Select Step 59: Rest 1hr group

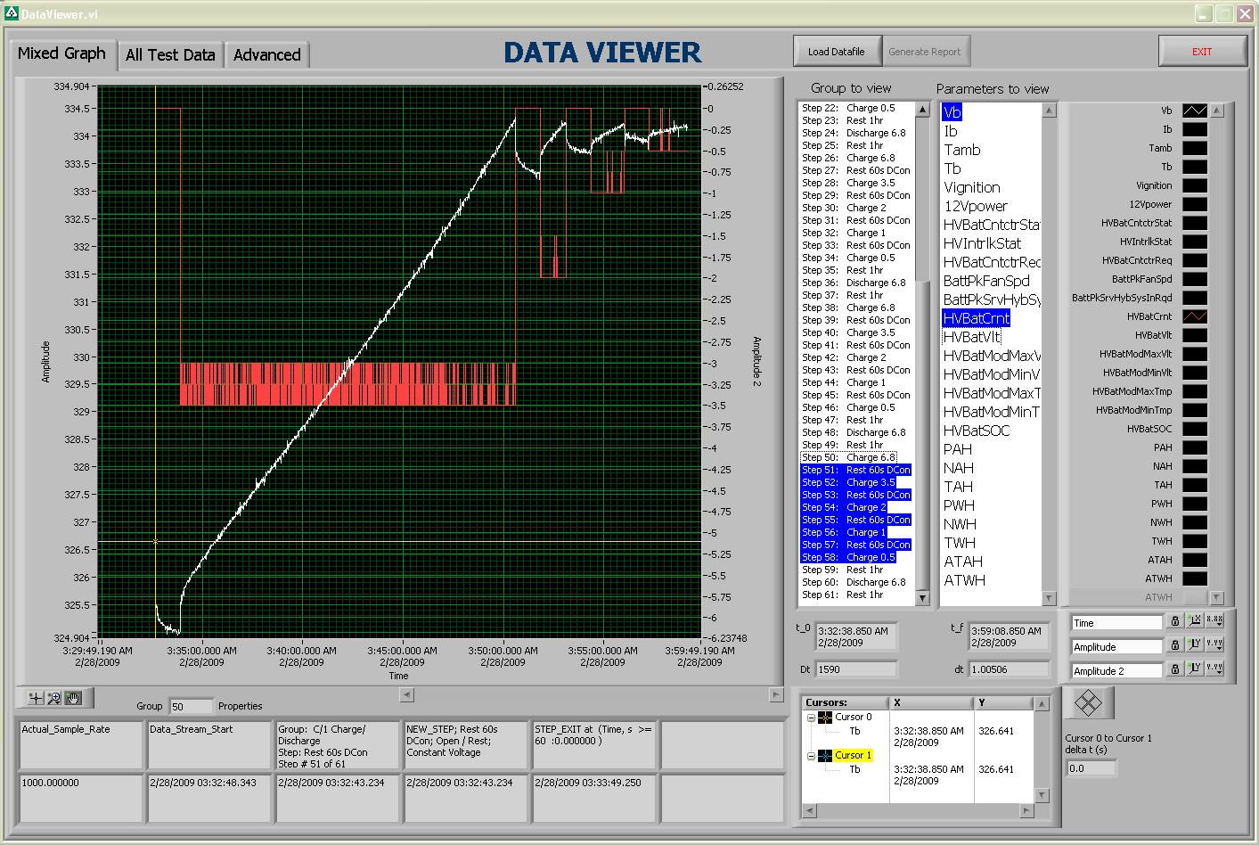pos(843,570)
